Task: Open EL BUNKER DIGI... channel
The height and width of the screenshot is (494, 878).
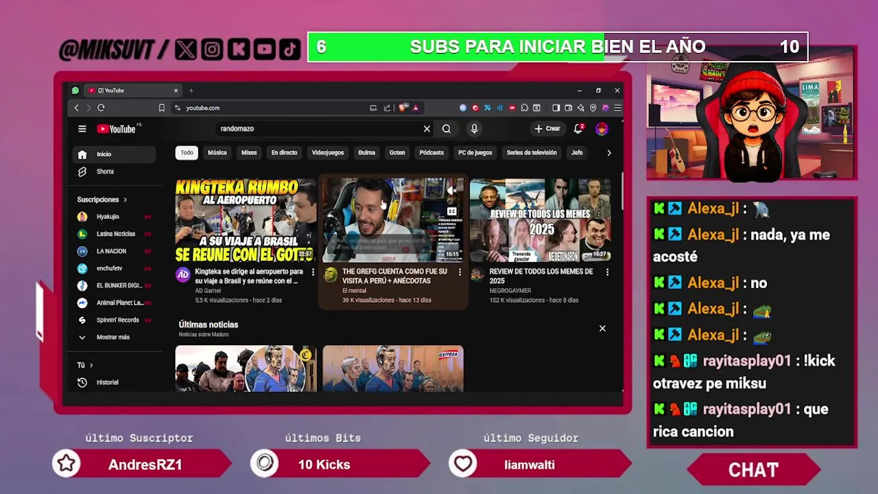Action: pos(114,285)
